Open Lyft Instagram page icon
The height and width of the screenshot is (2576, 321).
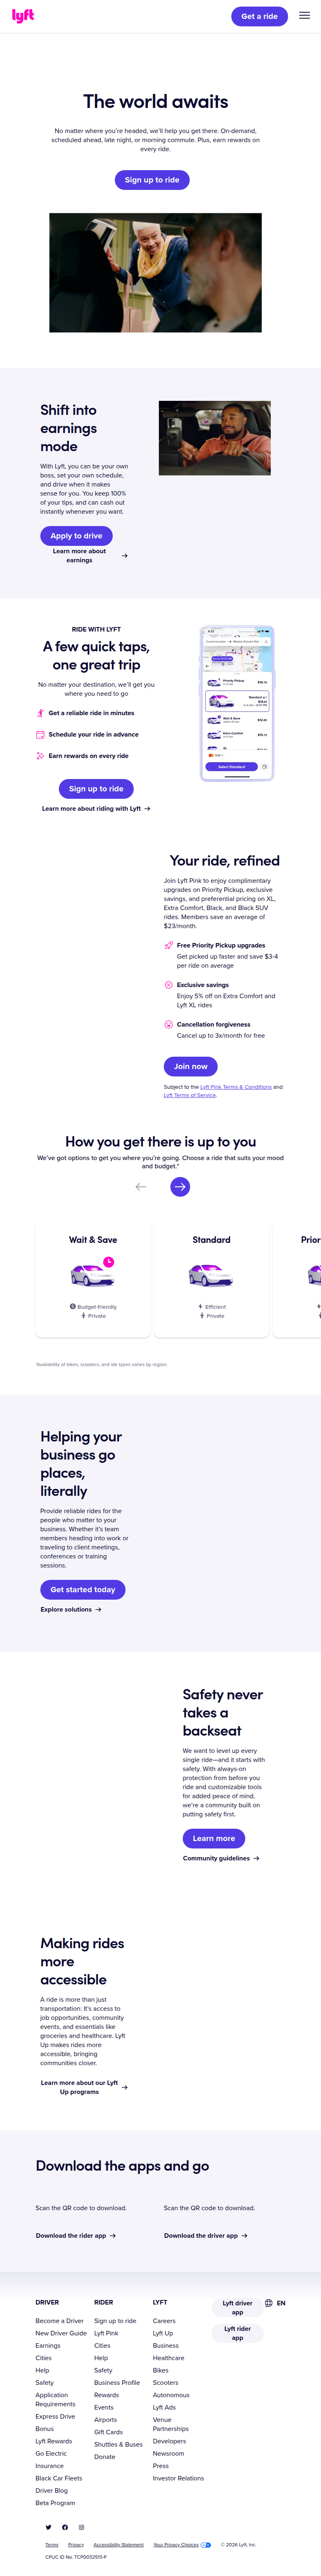pos(81,2527)
